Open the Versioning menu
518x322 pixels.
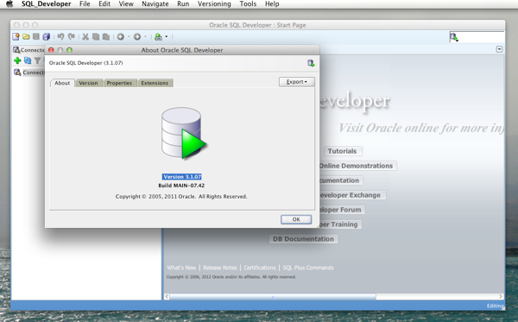[214, 4]
